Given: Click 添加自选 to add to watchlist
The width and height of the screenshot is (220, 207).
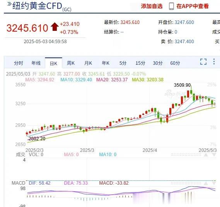Looking at the screenshot, I should coord(152,6).
